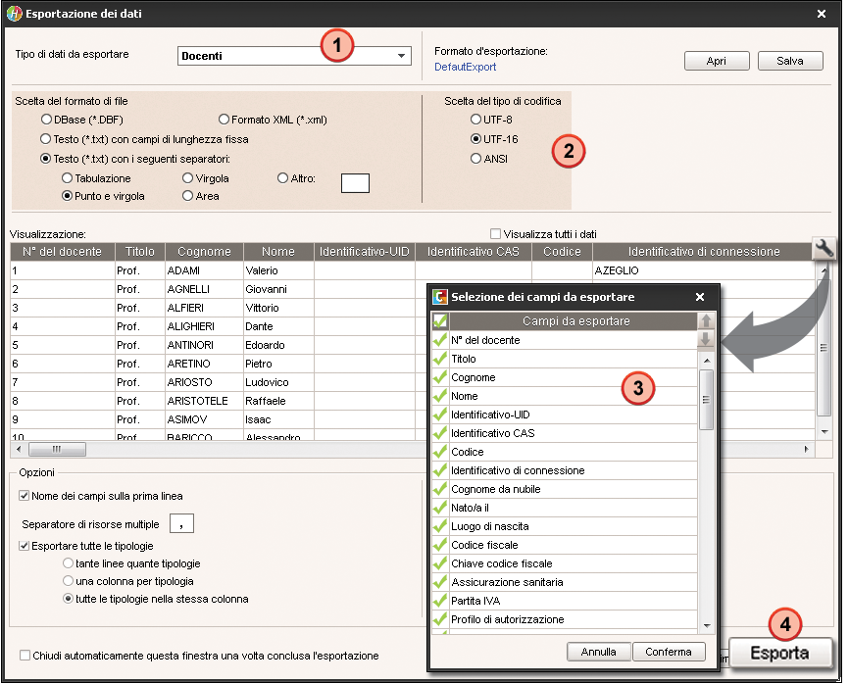Choose Punto e virgola separator
The height and width of the screenshot is (684, 849).
point(67,196)
